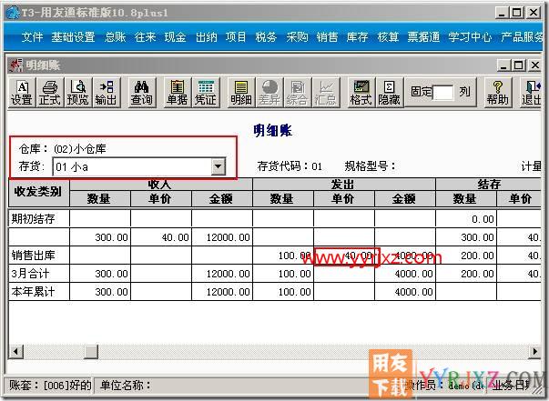
Task: Open the 查询 binoculars search tool
Action: click(x=142, y=93)
